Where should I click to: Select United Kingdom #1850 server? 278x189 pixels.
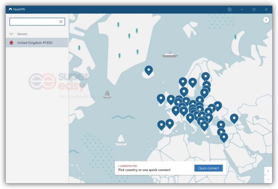coord(37,43)
